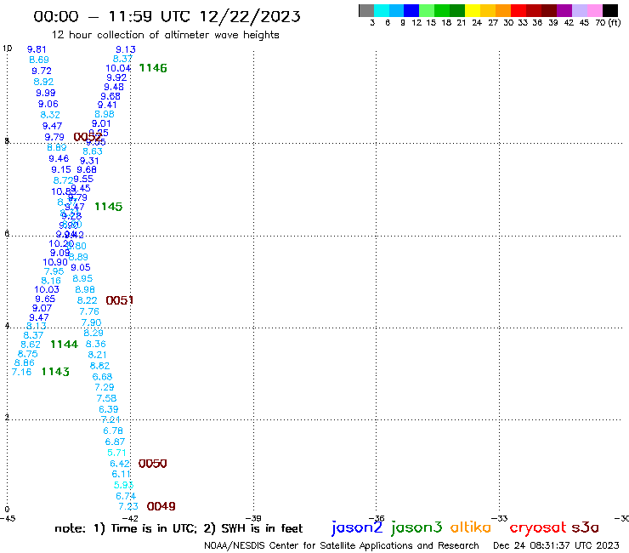
Task: Click the wave height value 8.69
Action: pyautogui.click(x=39, y=60)
